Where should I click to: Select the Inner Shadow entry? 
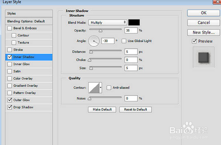tap(24, 57)
